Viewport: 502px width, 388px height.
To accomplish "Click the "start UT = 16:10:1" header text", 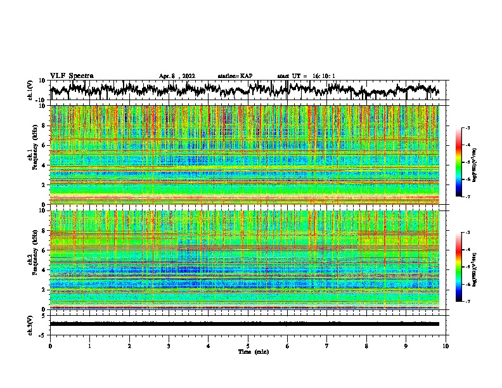I will pos(306,76).
